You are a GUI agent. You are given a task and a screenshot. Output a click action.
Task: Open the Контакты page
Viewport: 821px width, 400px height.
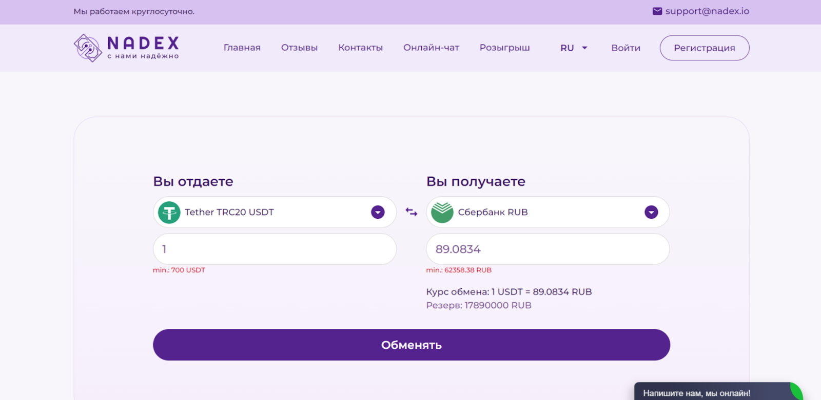360,48
